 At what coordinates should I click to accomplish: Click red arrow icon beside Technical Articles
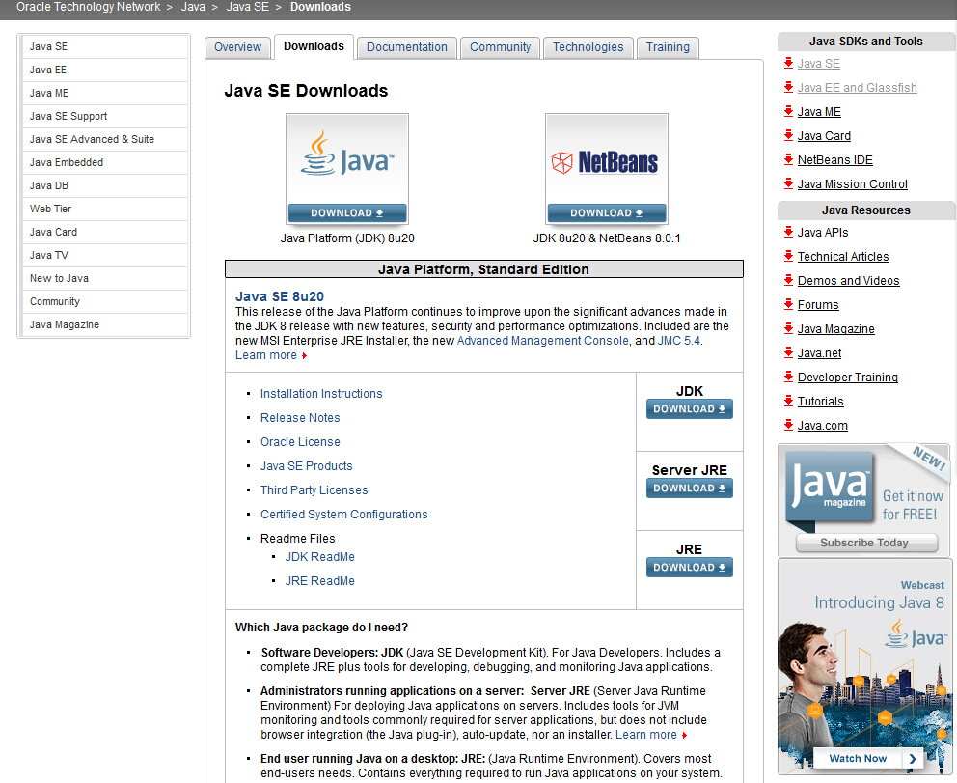click(x=788, y=256)
